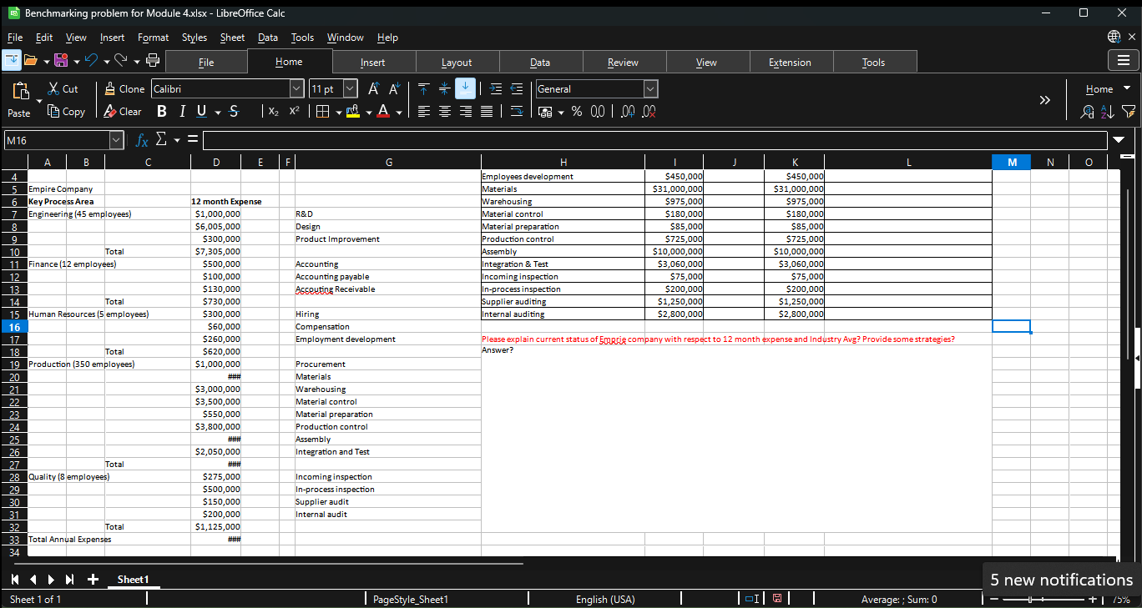Switch to the Insert ribbon tab

pos(372,63)
